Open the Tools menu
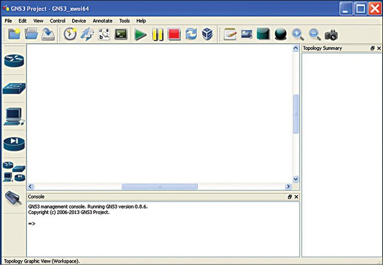The height and width of the screenshot is (265, 383). point(124,21)
